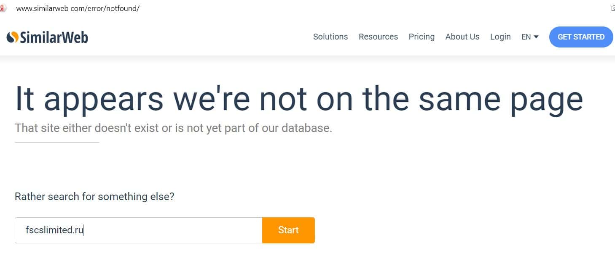Click the browser address bar URL

click(x=78, y=8)
